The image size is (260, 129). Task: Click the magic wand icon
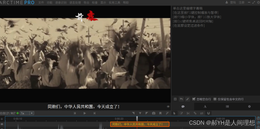pyautogui.click(x=167, y=113)
